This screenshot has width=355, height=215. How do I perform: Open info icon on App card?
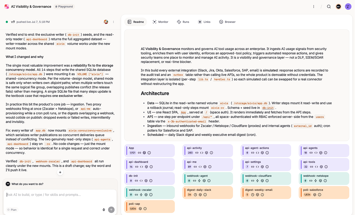tap(149, 153)
